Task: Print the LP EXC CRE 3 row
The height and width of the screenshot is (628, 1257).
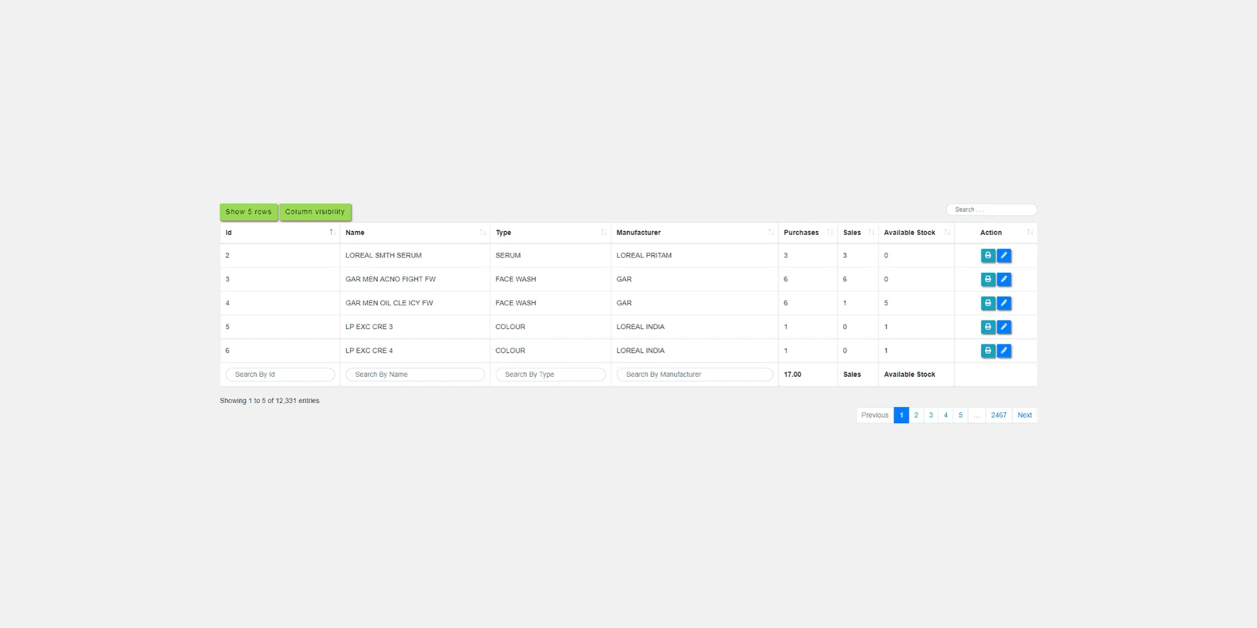Action: 988,326
